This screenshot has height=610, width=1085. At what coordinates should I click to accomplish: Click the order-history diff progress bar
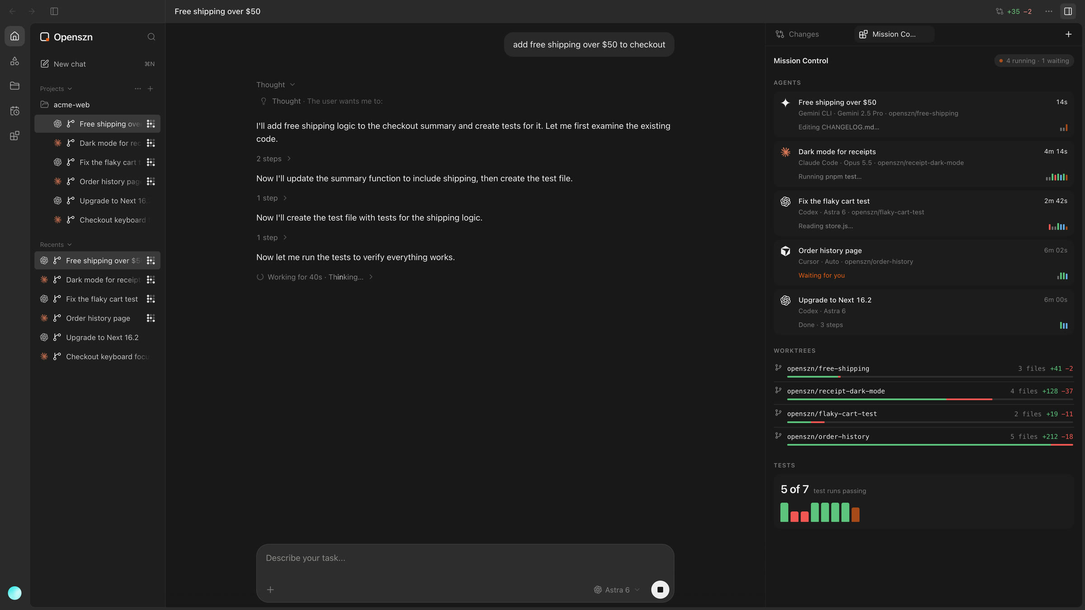(x=930, y=445)
